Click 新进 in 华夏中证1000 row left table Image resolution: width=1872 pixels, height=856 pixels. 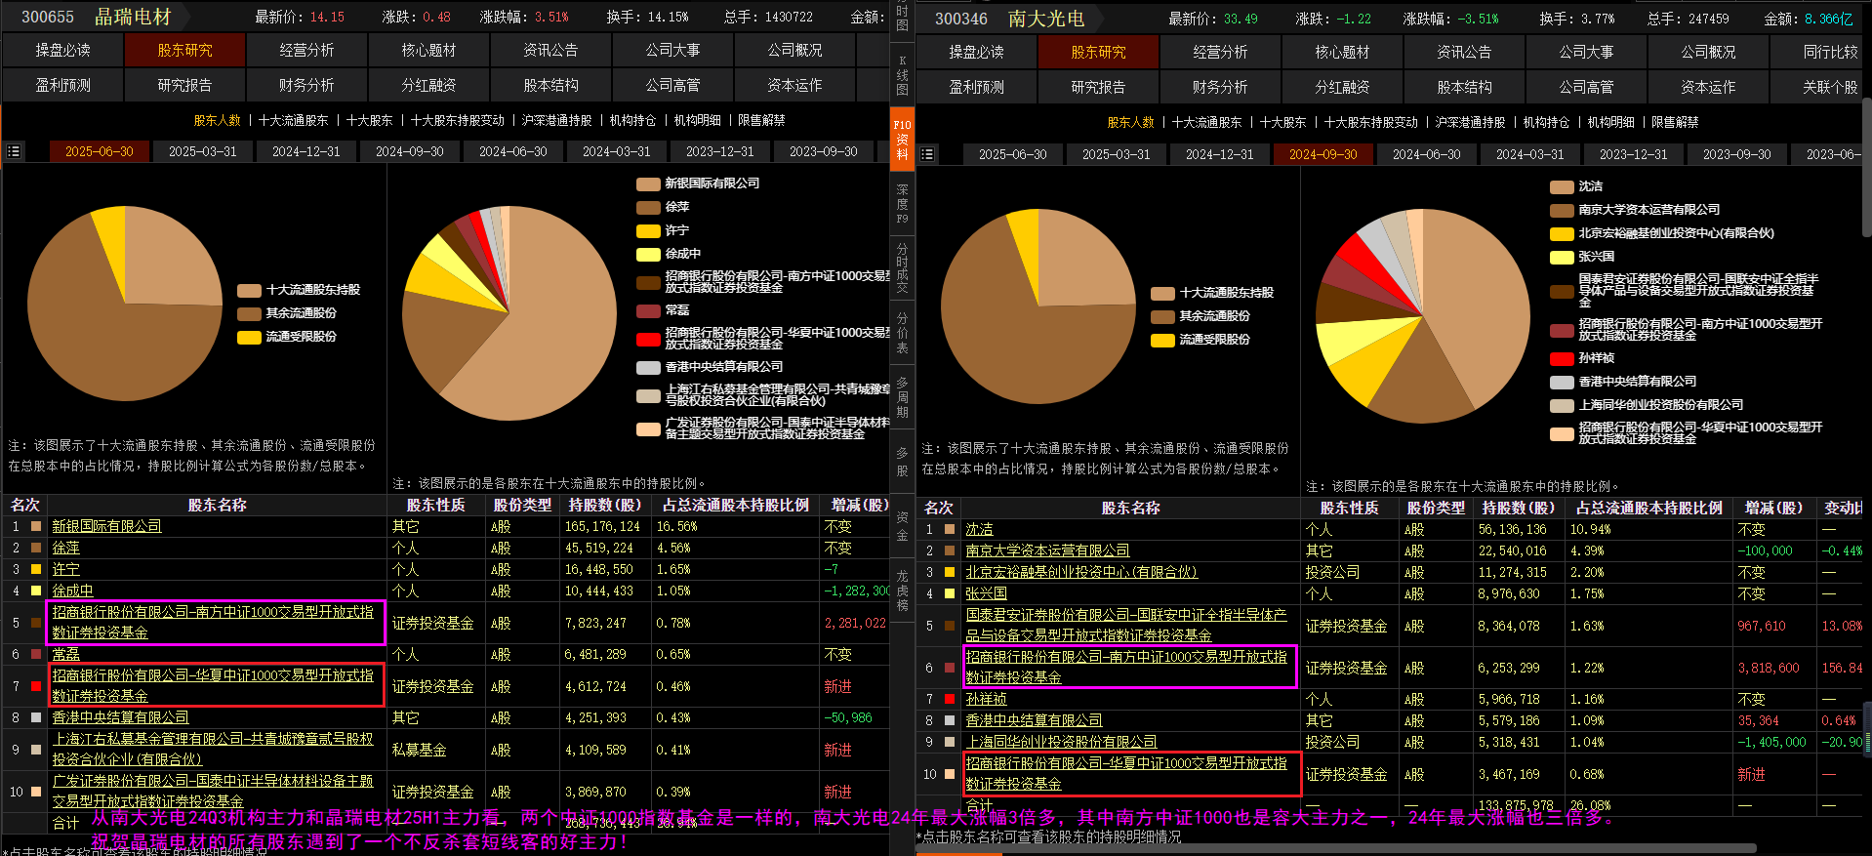[837, 686]
